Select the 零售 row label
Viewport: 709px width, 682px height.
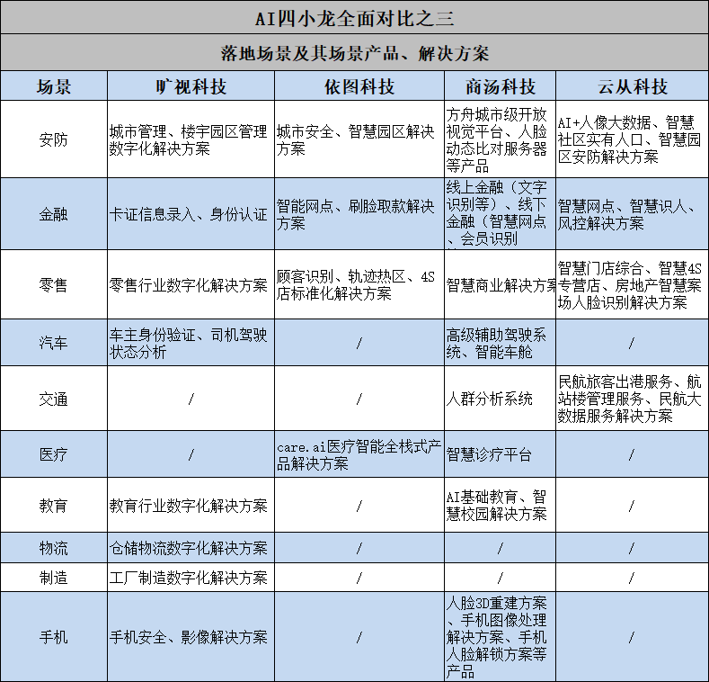[54, 285]
